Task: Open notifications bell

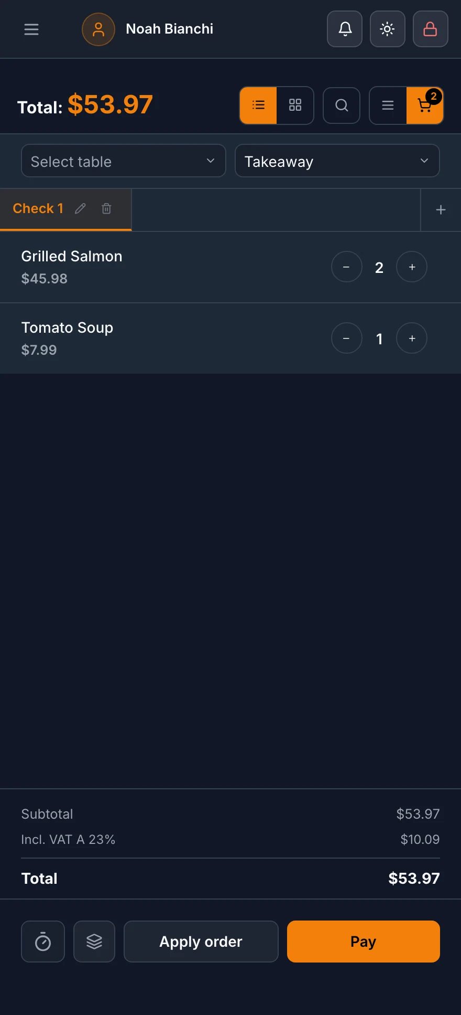Action: (x=345, y=29)
